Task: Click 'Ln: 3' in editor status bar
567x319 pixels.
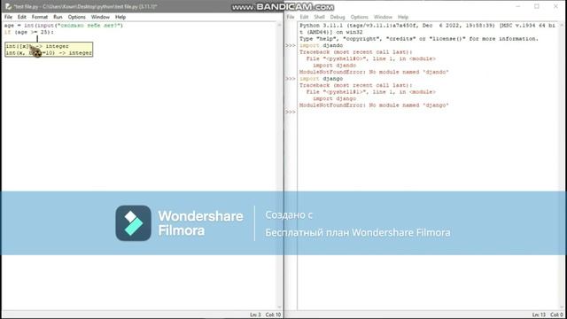Action: pos(255,315)
